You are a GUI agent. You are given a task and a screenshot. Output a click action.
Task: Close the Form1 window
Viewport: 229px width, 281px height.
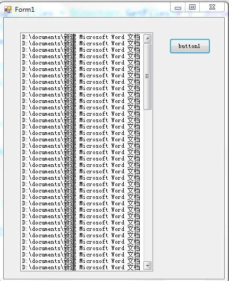[212, 7]
